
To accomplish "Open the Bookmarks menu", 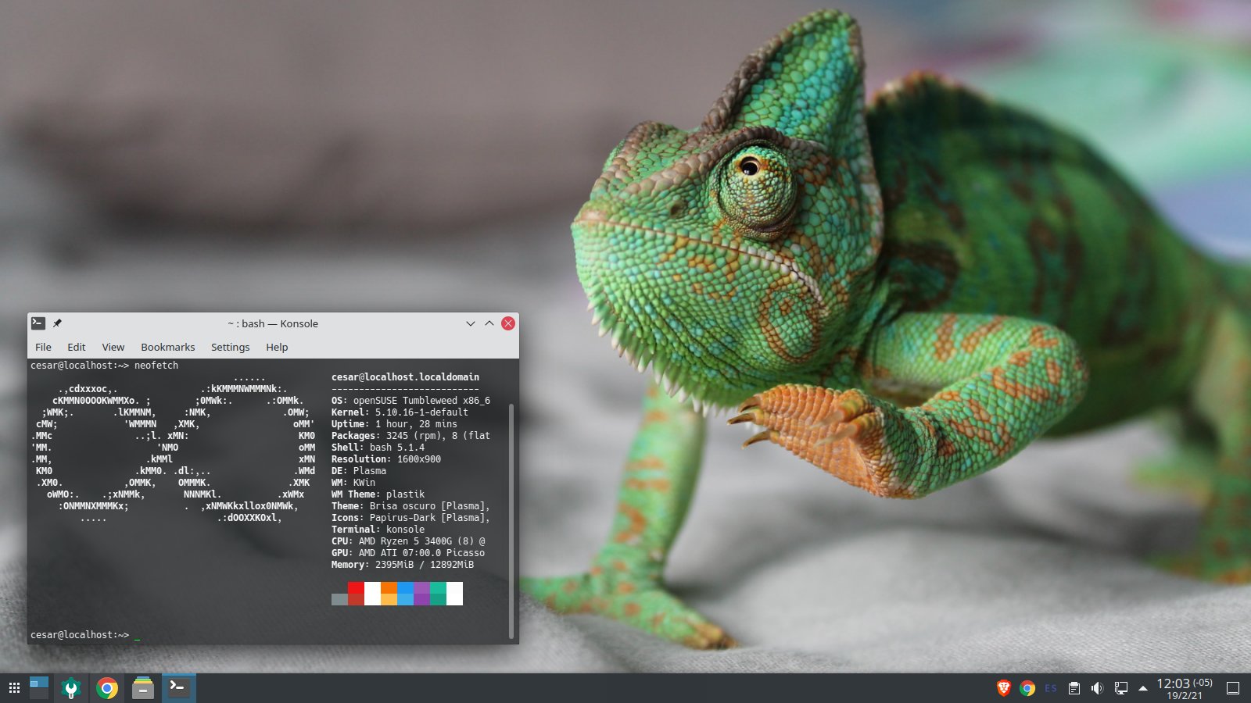I will tap(167, 347).
